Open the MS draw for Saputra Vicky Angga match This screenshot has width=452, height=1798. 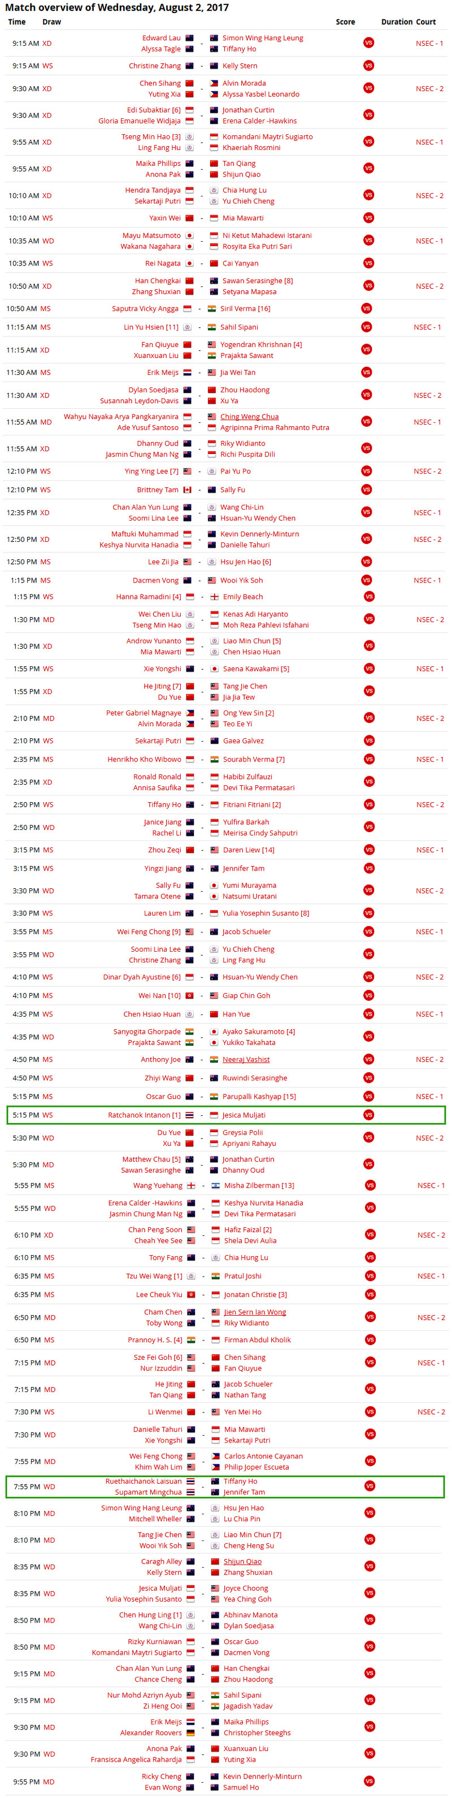pos(45,309)
